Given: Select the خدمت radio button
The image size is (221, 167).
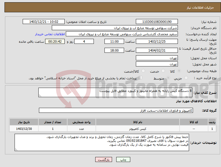Looking at the screenshot, I should pyautogui.click(x=163, y=71).
